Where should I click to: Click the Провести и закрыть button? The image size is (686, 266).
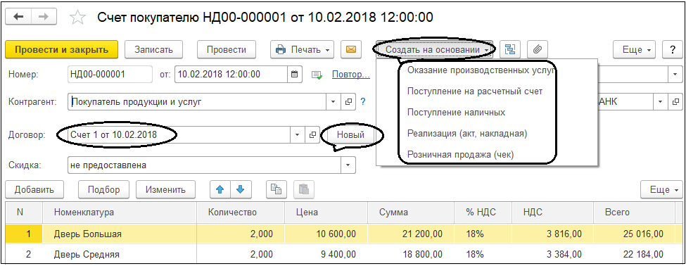click(x=62, y=49)
